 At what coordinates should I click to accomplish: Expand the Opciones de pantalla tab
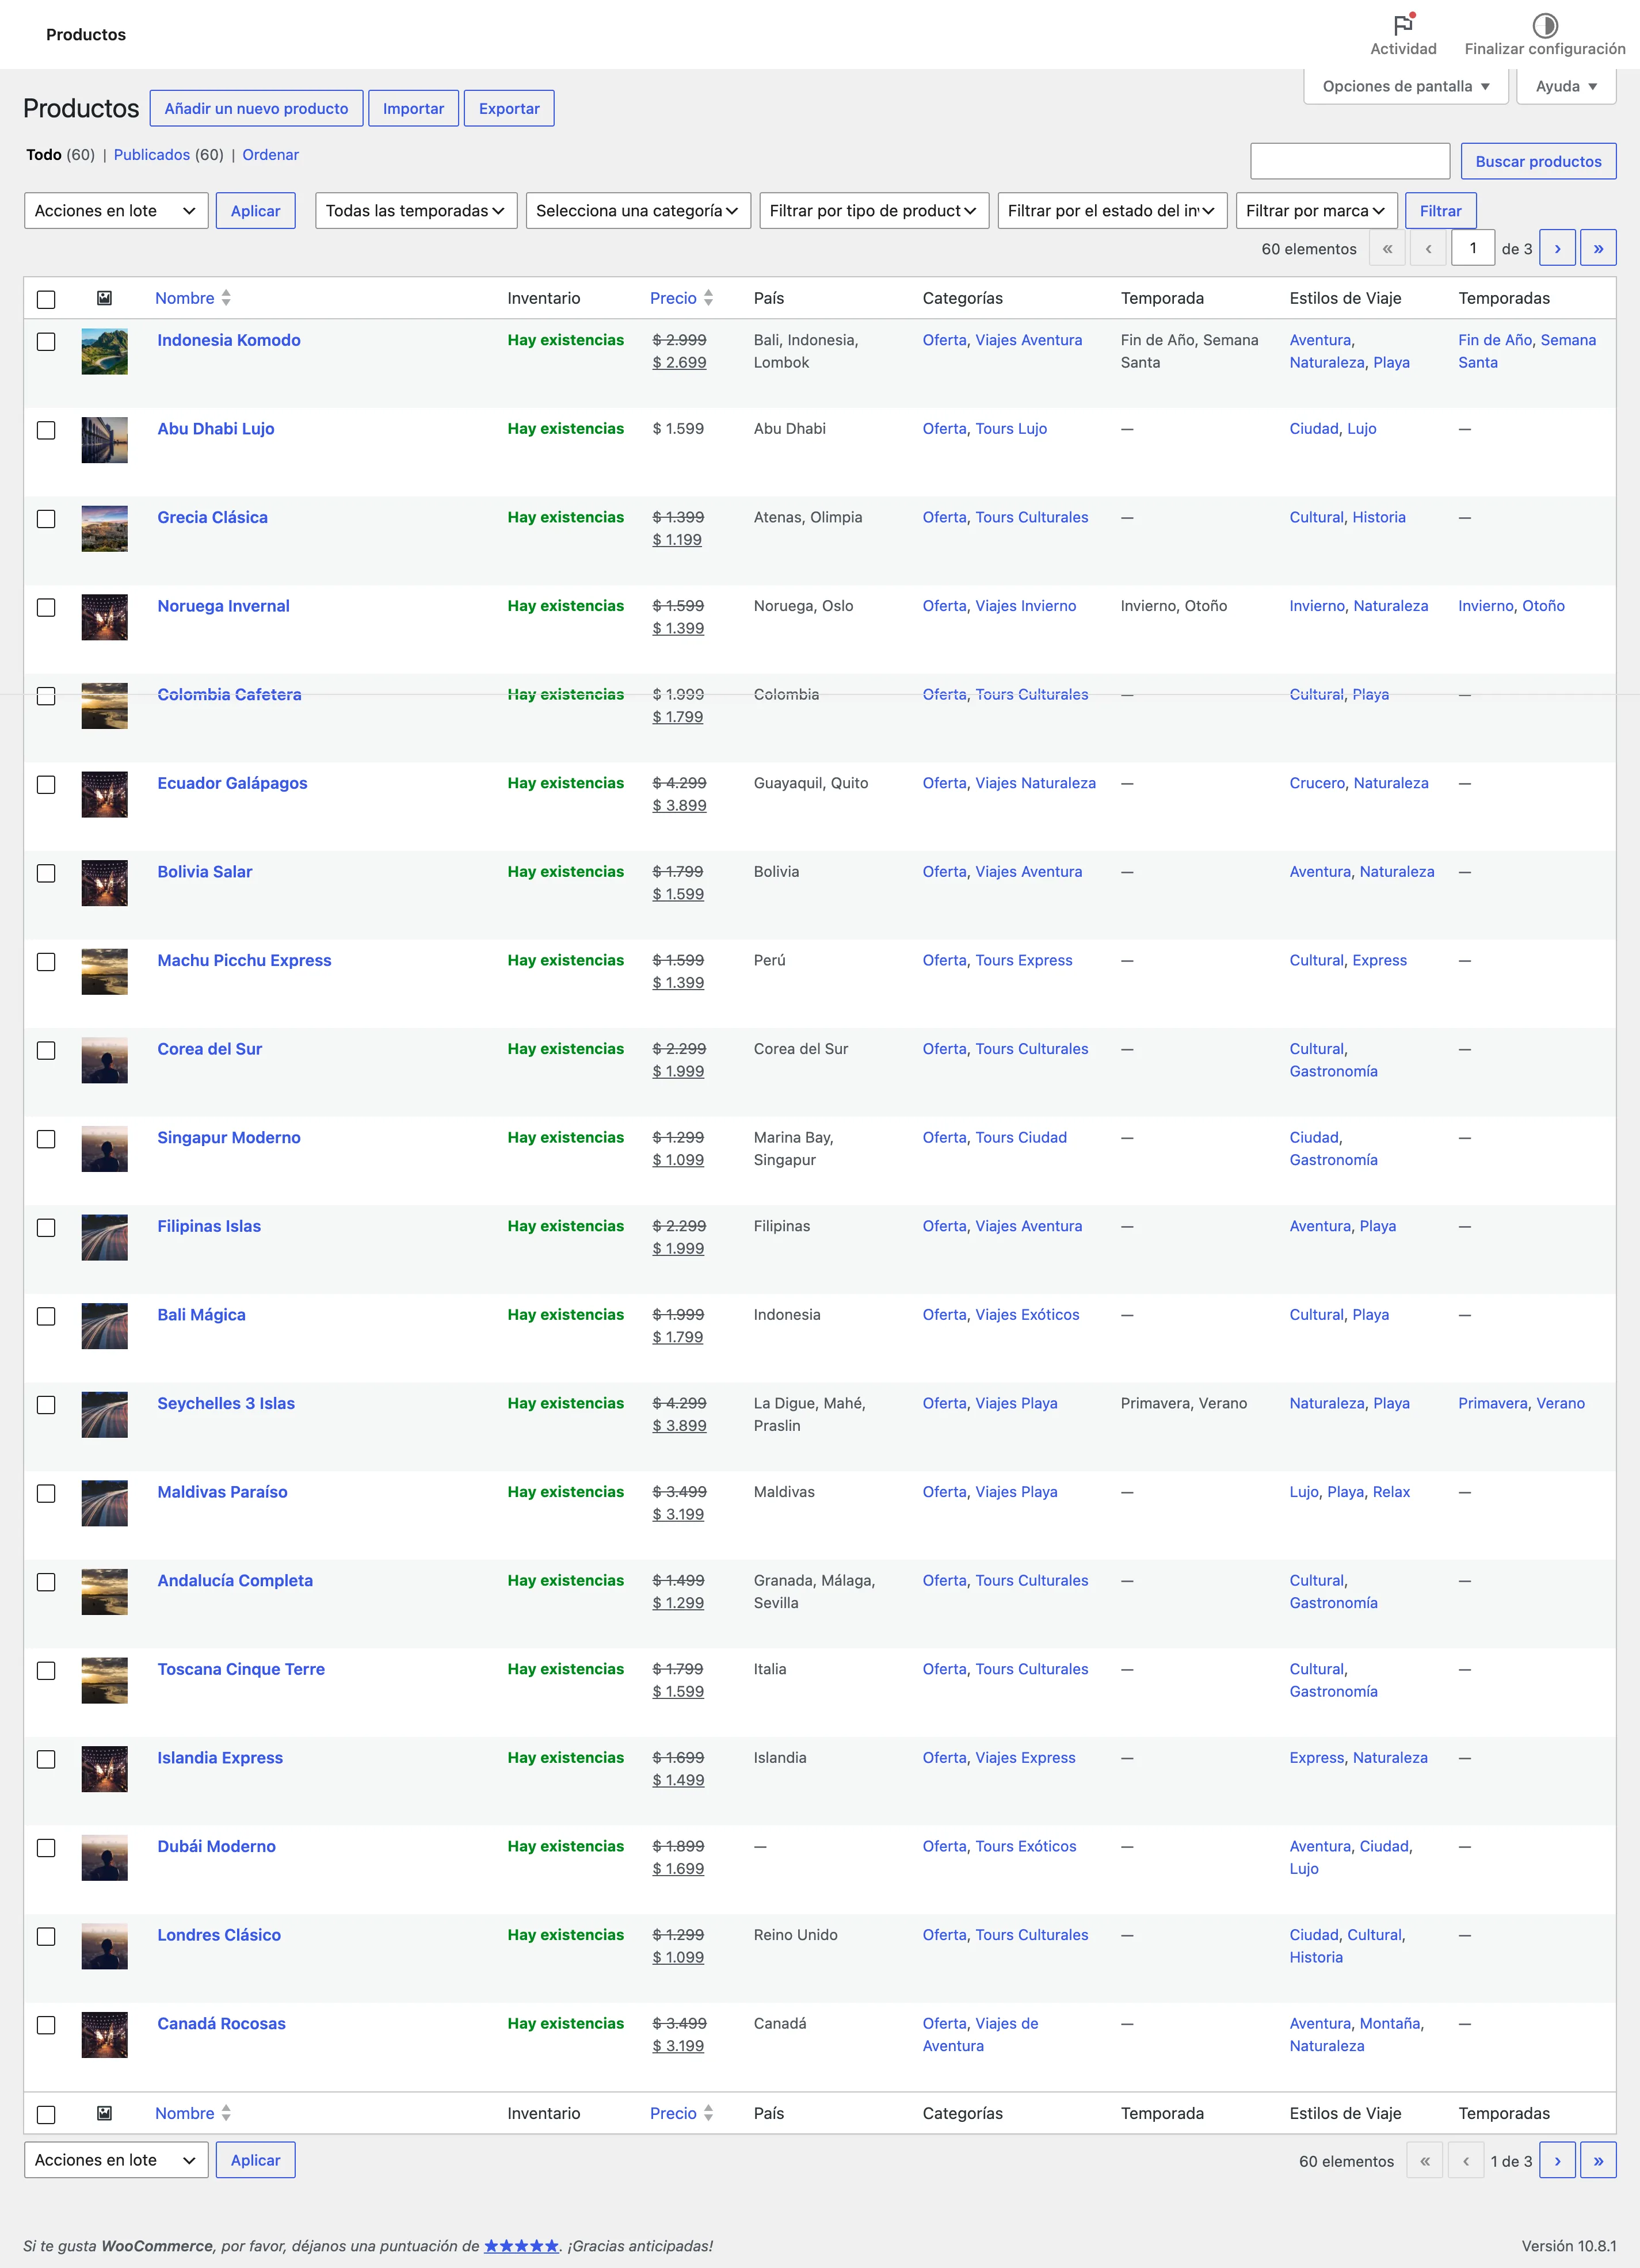pyautogui.click(x=1405, y=86)
